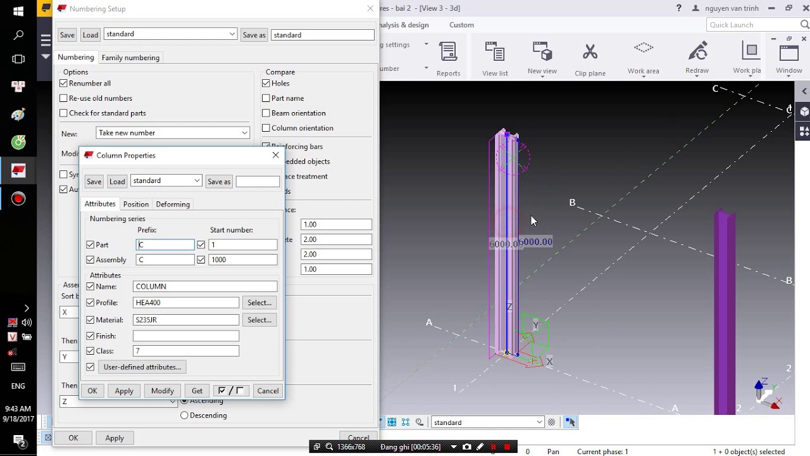Enable Beam orientation checkbox
Viewport: 810px width, 456px height.
[266, 113]
